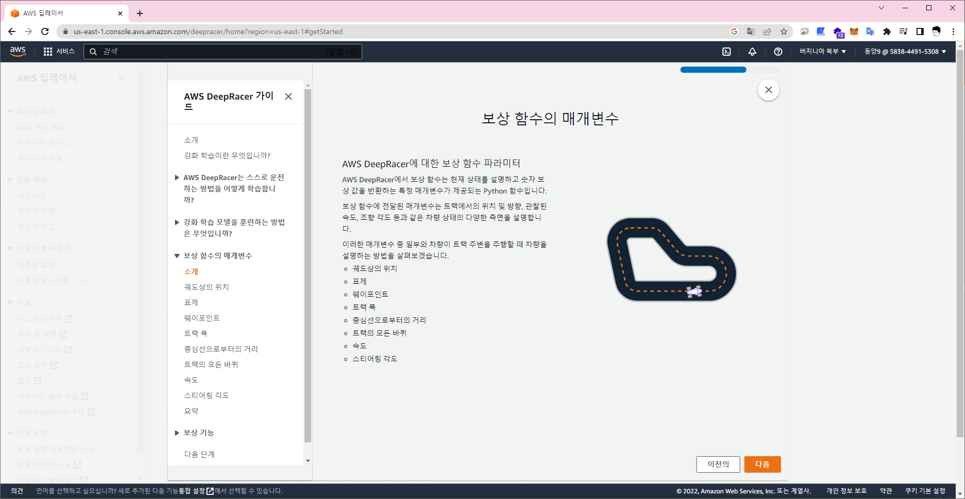This screenshot has height=499, width=965.
Task: Click the tutorial progress bar
Action: [x=730, y=70]
